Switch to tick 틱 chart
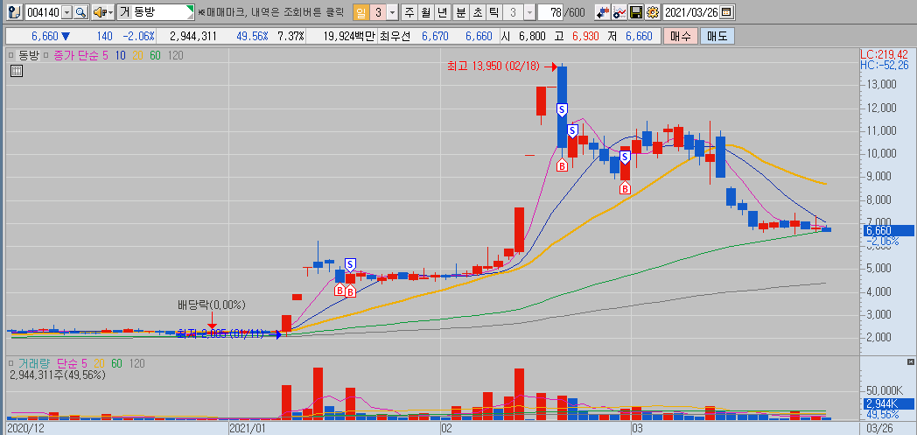 coord(494,11)
